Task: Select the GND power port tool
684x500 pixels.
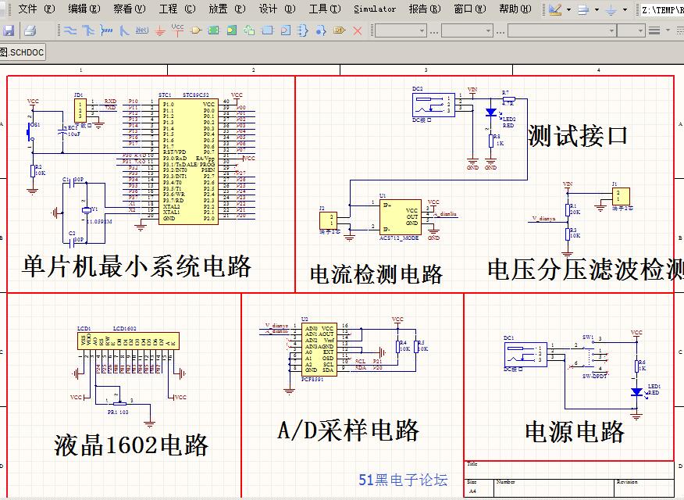Action: click(160, 30)
